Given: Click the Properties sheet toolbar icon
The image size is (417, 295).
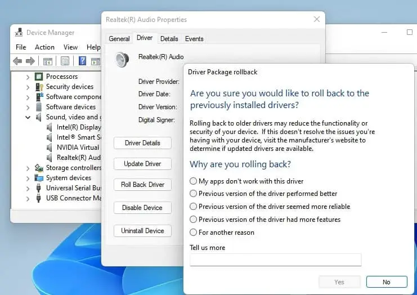Looking at the screenshot, I should [65, 61].
